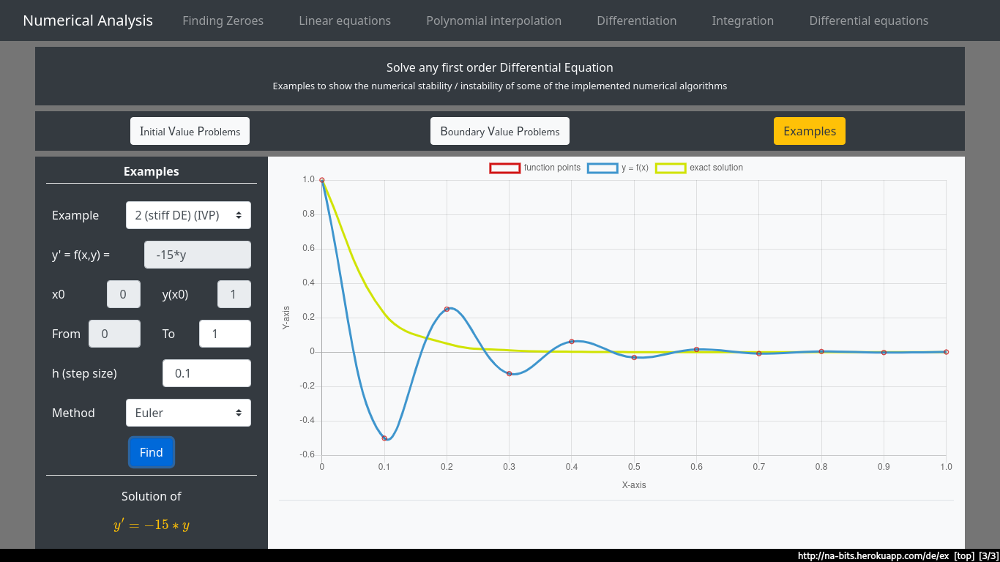The width and height of the screenshot is (1000, 562).
Task: Toggle the exact solution legend swatch
Action: pyautogui.click(x=671, y=168)
